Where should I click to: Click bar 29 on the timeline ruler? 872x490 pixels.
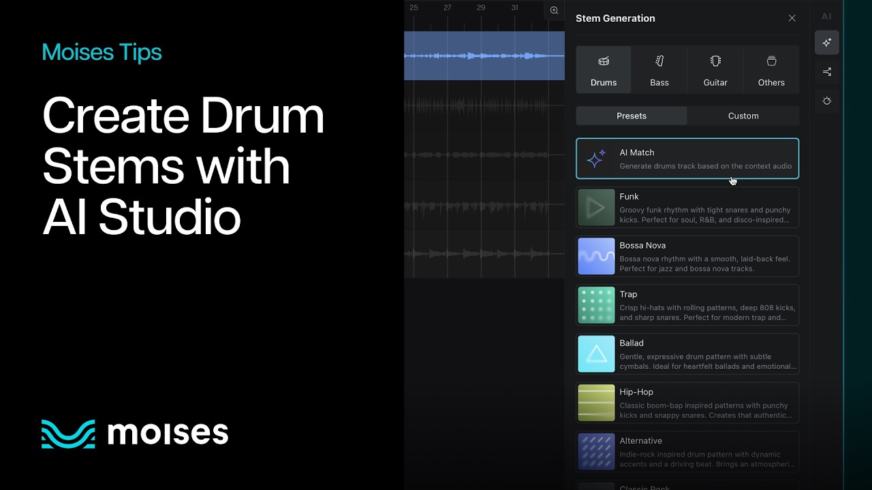click(481, 7)
